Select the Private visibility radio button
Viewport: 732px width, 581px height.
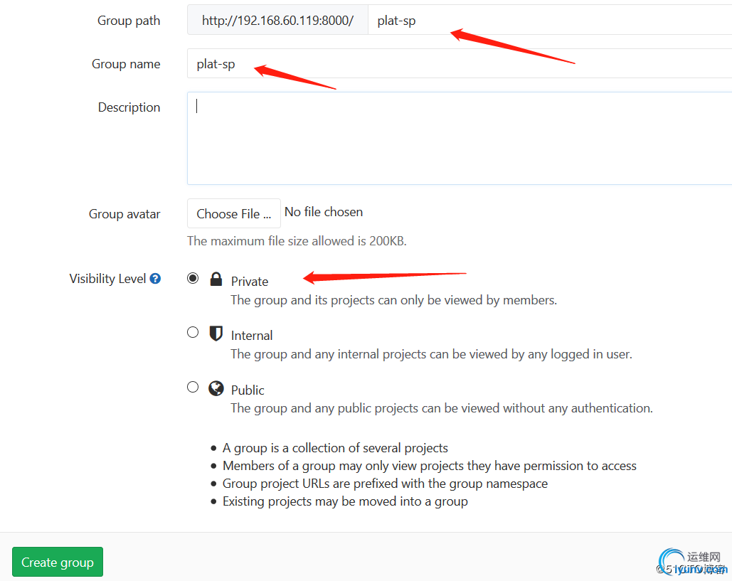(x=193, y=278)
